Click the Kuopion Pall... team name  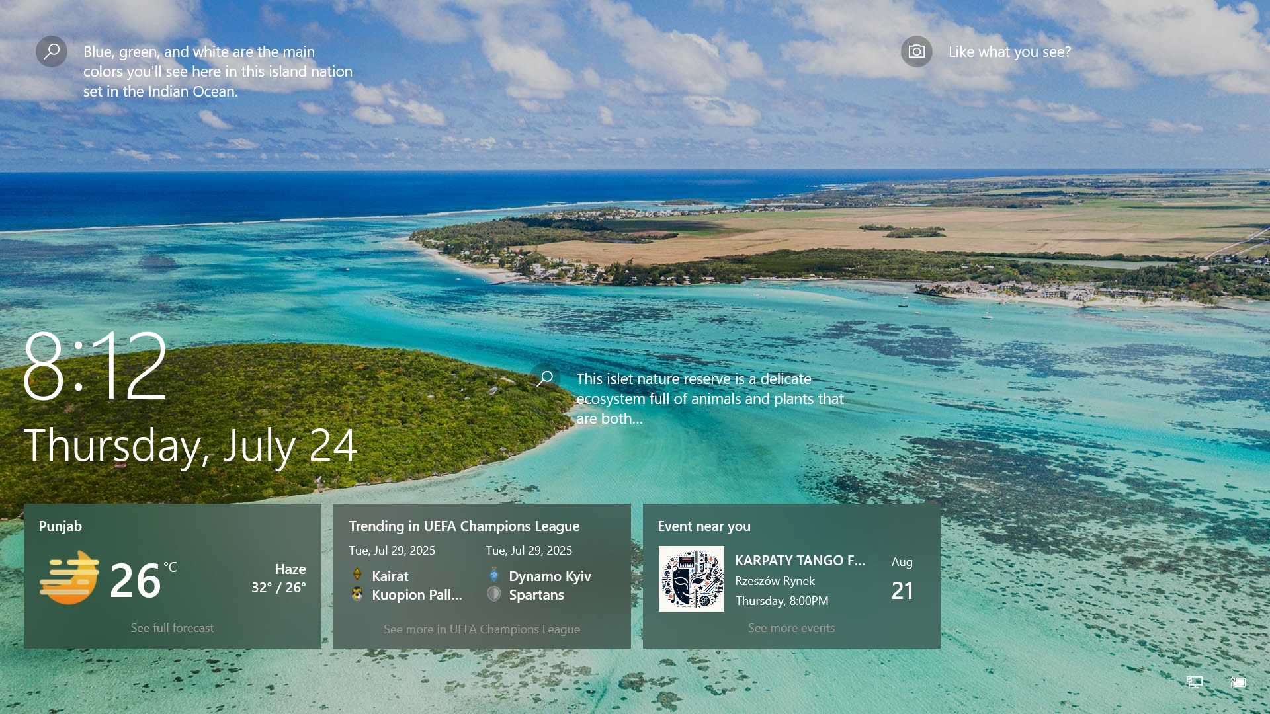click(417, 595)
